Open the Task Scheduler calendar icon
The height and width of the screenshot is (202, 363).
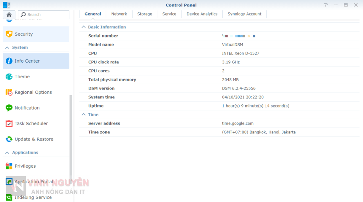pos(9,123)
